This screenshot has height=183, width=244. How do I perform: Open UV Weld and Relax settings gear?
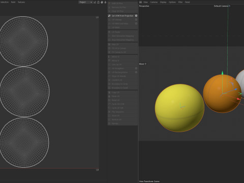[136, 23]
